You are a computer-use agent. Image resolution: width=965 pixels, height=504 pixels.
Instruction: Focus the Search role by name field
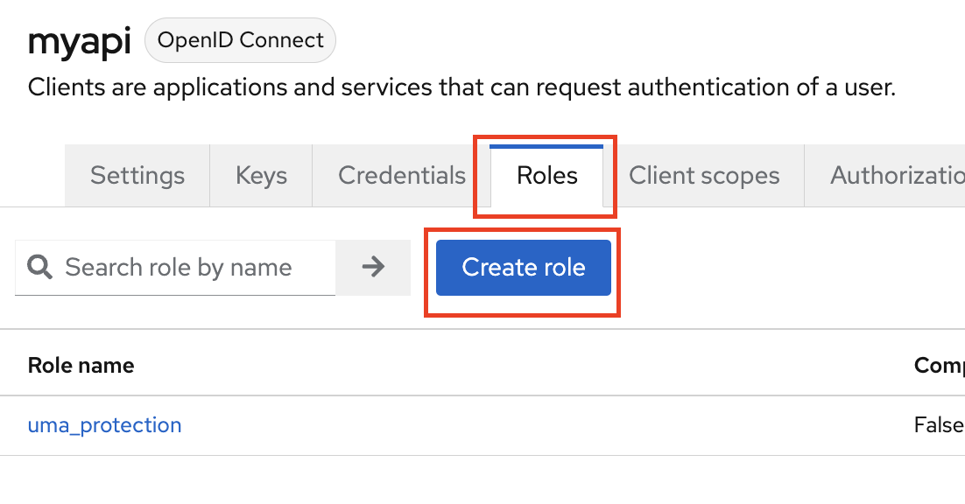pos(188,267)
